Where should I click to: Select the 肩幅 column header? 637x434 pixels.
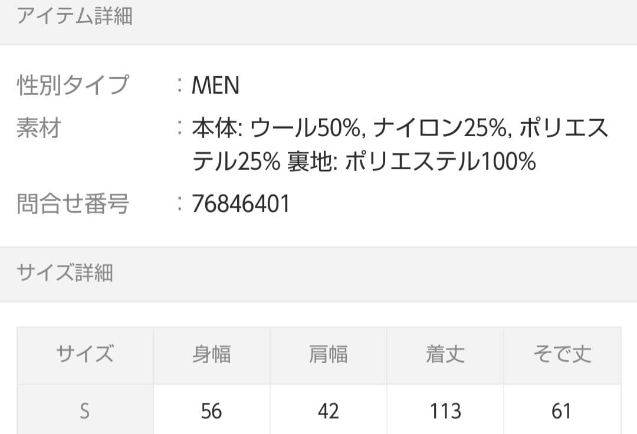[x=328, y=355]
